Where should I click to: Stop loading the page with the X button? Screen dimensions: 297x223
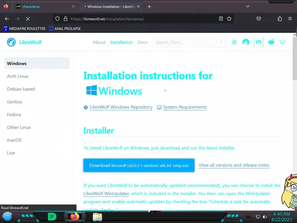[x=28, y=19]
